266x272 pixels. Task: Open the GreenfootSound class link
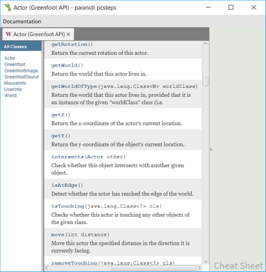pyautogui.click(x=21, y=77)
